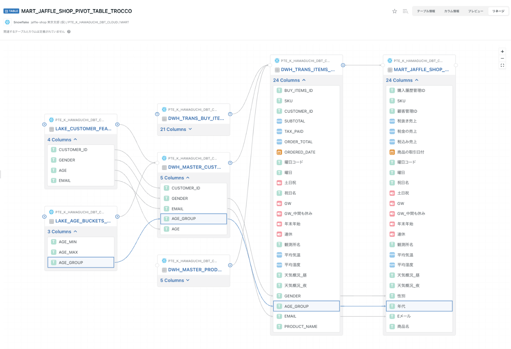The height and width of the screenshot is (349, 511).
Task: Select TAX_PAID column row
Action: [x=306, y=131]
